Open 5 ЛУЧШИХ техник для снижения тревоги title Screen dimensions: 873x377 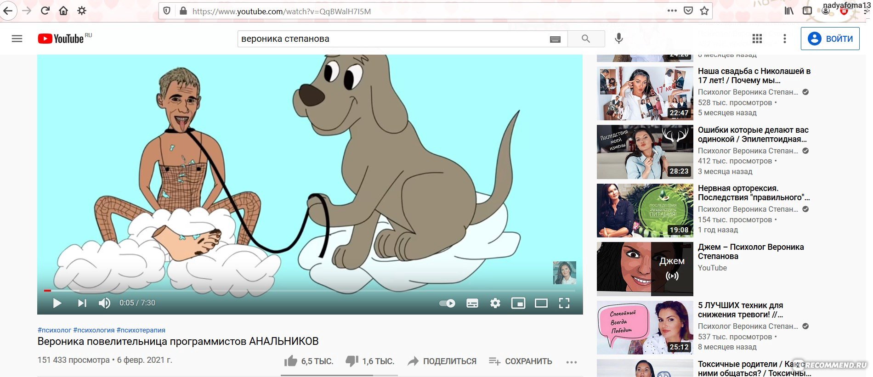(741, 310)
